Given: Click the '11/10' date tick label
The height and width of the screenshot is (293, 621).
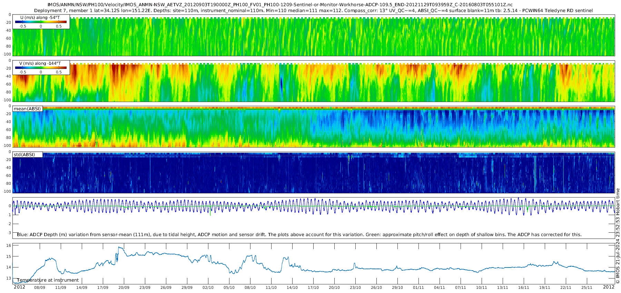Looking at the screenshot, I should [271, 287].
